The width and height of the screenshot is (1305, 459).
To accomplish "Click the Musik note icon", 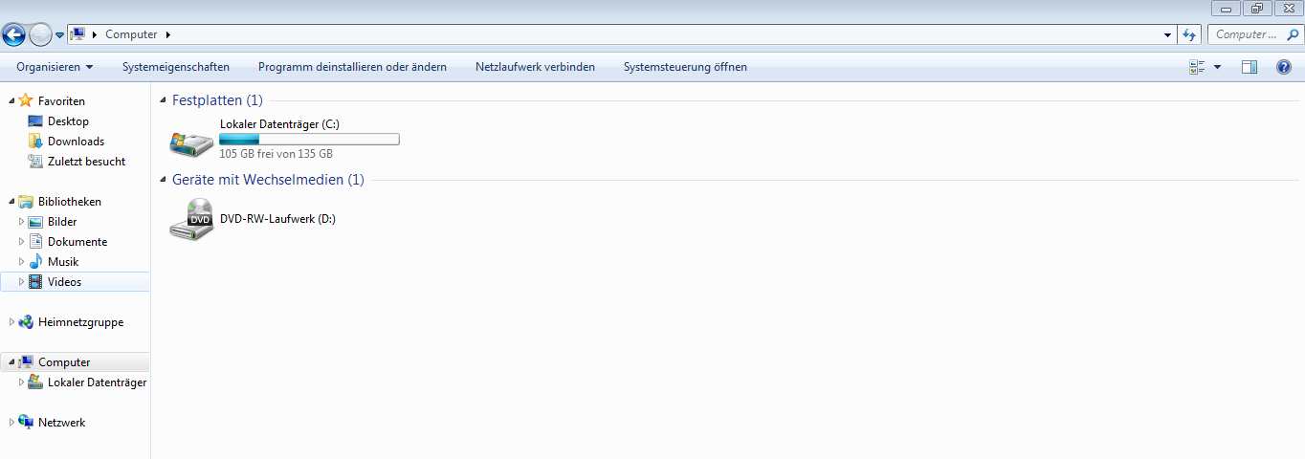I will tap(35, 262).
